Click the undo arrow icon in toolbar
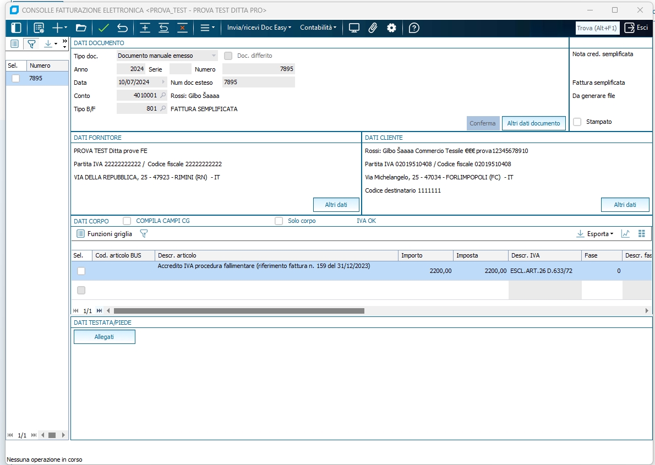Viewport: 655px width, 465px height. point(122,28)
